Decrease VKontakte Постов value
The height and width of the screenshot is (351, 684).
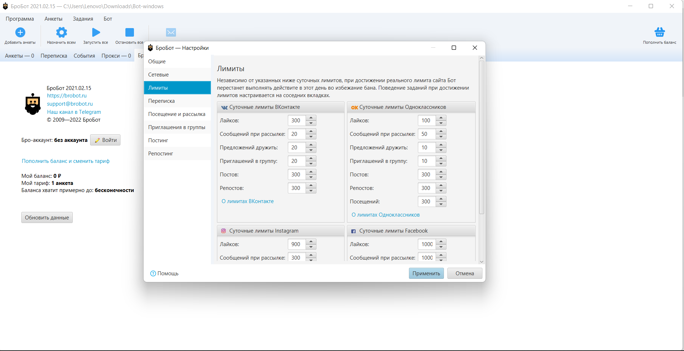click(311, 177)
